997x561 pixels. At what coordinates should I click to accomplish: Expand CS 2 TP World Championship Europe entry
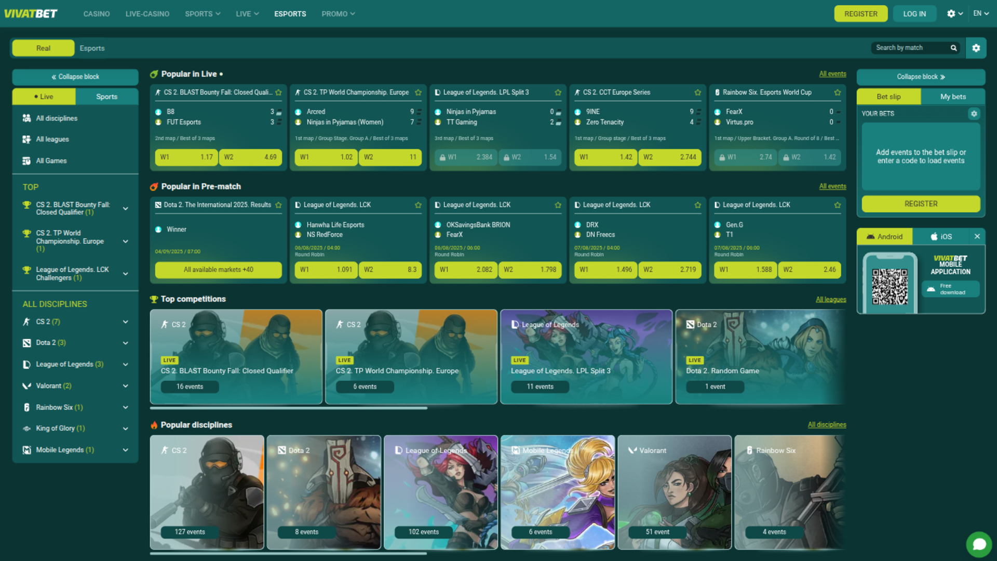pyautogui.click(x=125, y=241)
